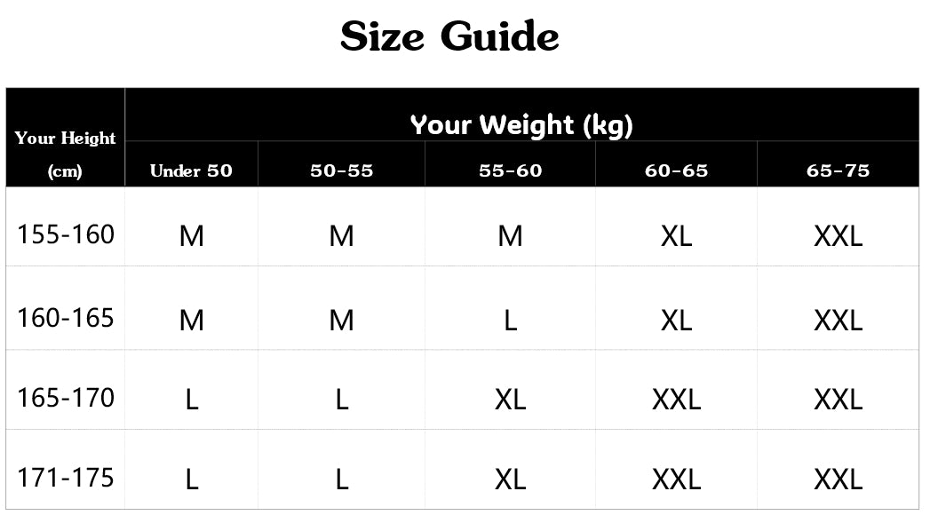Click the 50-55 weight column header
The width and height of the screenshot is (930, 531).
coord(341,170)
